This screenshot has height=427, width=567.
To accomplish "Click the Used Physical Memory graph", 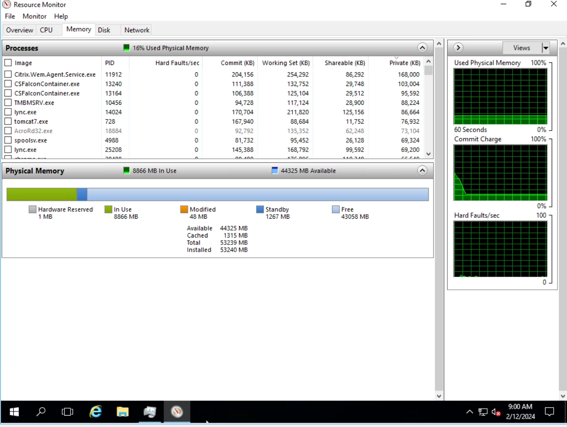I will coord(500,96).
